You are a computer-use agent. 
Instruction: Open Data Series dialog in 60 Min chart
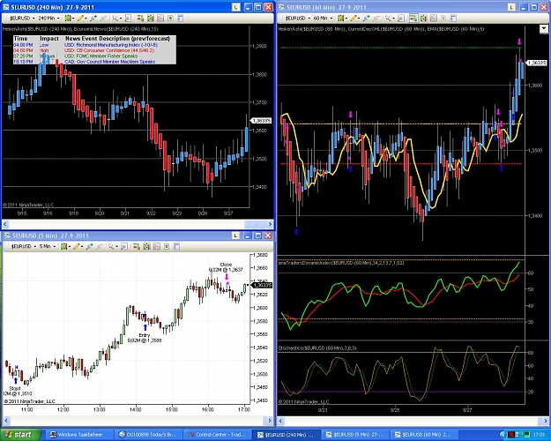coord(423,18)
